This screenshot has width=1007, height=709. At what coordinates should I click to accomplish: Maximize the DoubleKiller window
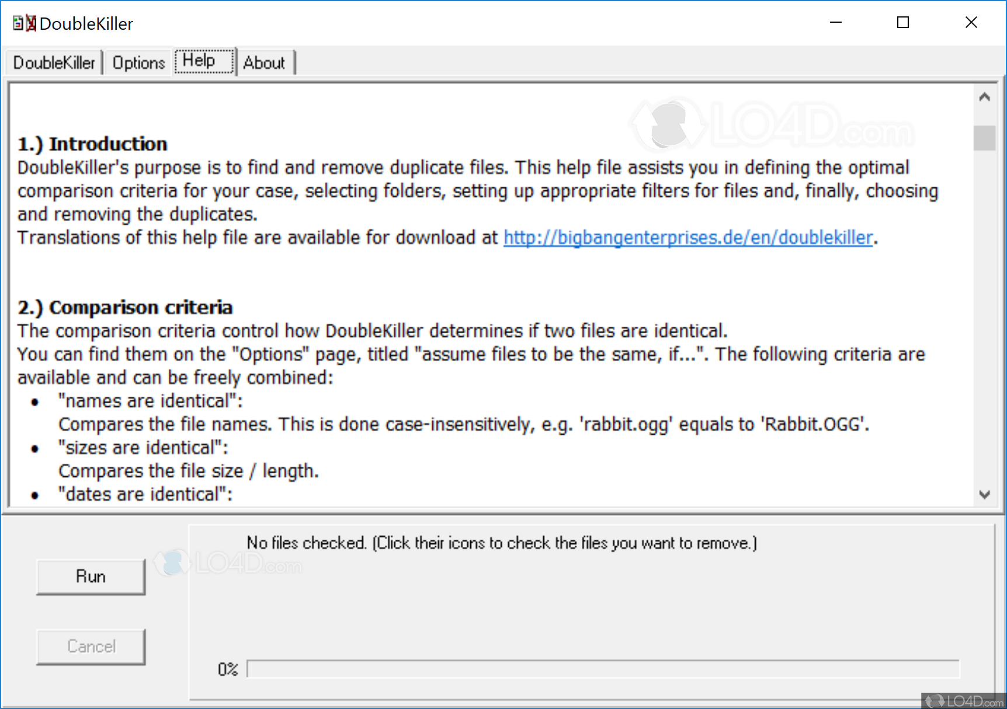point(903,23)
